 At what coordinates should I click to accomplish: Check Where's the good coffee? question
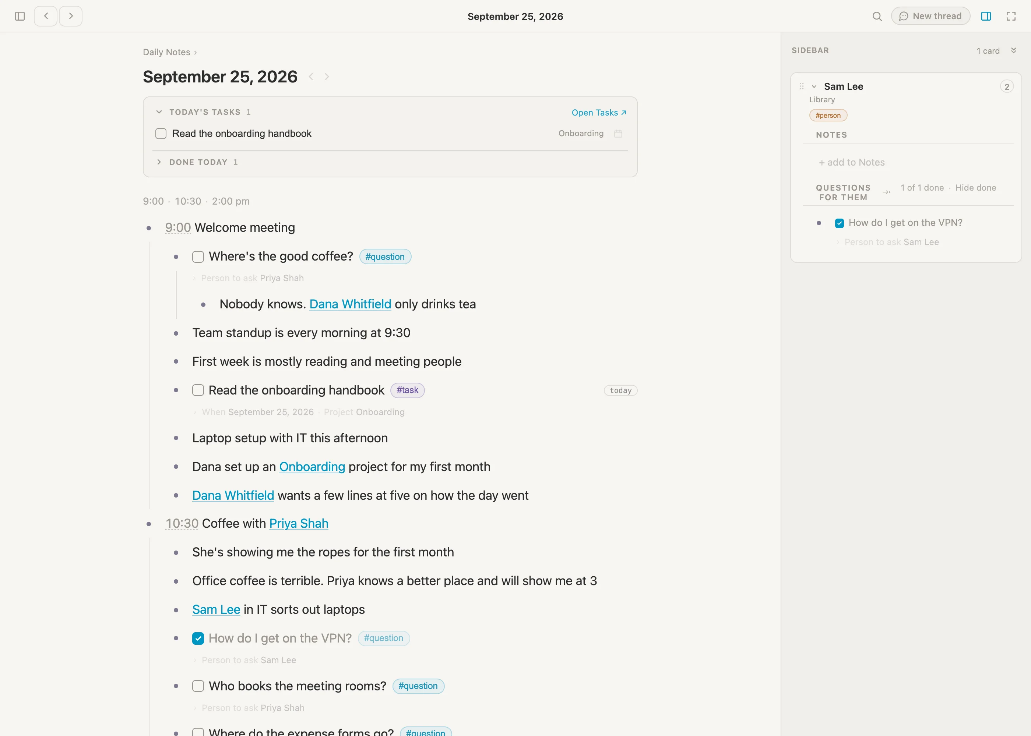coord(198,257)
